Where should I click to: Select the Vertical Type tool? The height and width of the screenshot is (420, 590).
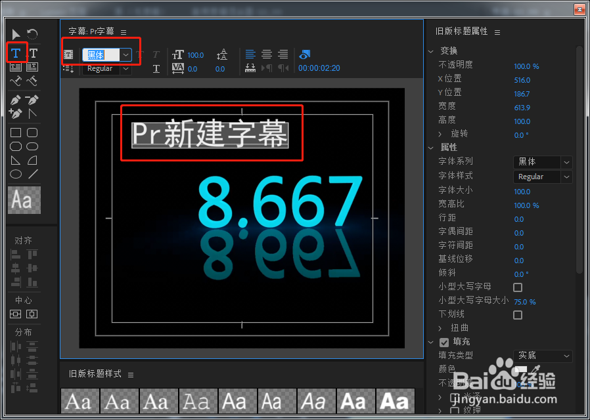(x=32, y=52)
